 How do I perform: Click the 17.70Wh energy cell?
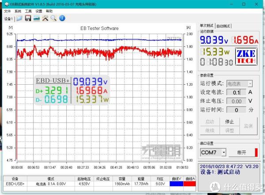(141, 184)
